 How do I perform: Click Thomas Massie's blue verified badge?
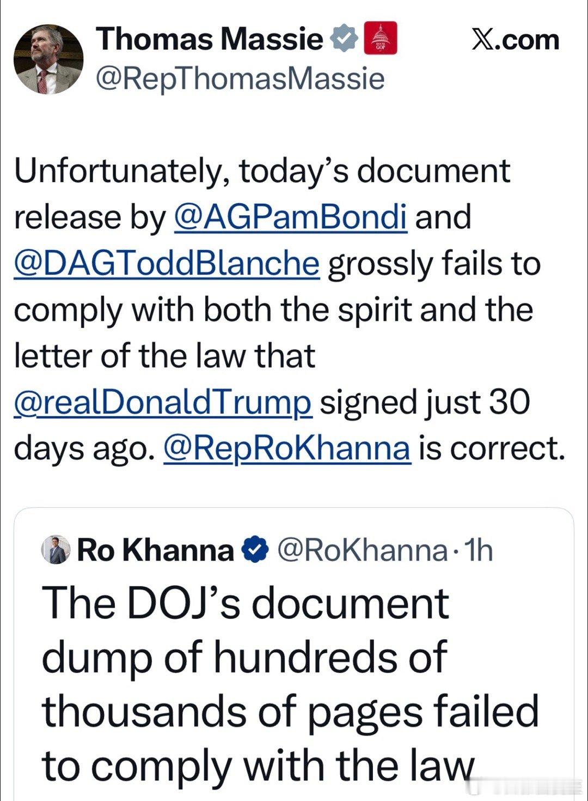click(344, 39)
